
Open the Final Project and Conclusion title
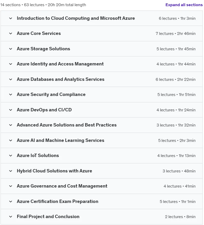(x=48, y=217)
